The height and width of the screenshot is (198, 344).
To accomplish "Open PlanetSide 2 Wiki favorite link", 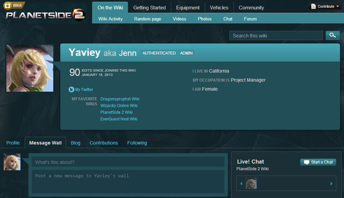I will tap(116, 112).
